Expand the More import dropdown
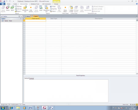This screenshot has width=138, height=110. pyautogui.click(x=18, y=11)
